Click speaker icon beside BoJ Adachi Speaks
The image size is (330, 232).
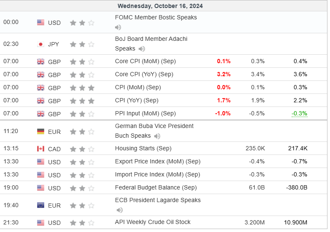click(x=142, y=49)
